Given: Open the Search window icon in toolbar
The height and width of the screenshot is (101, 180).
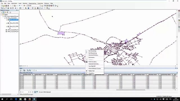Looking at the screenshot, I should tap(49, 6).
